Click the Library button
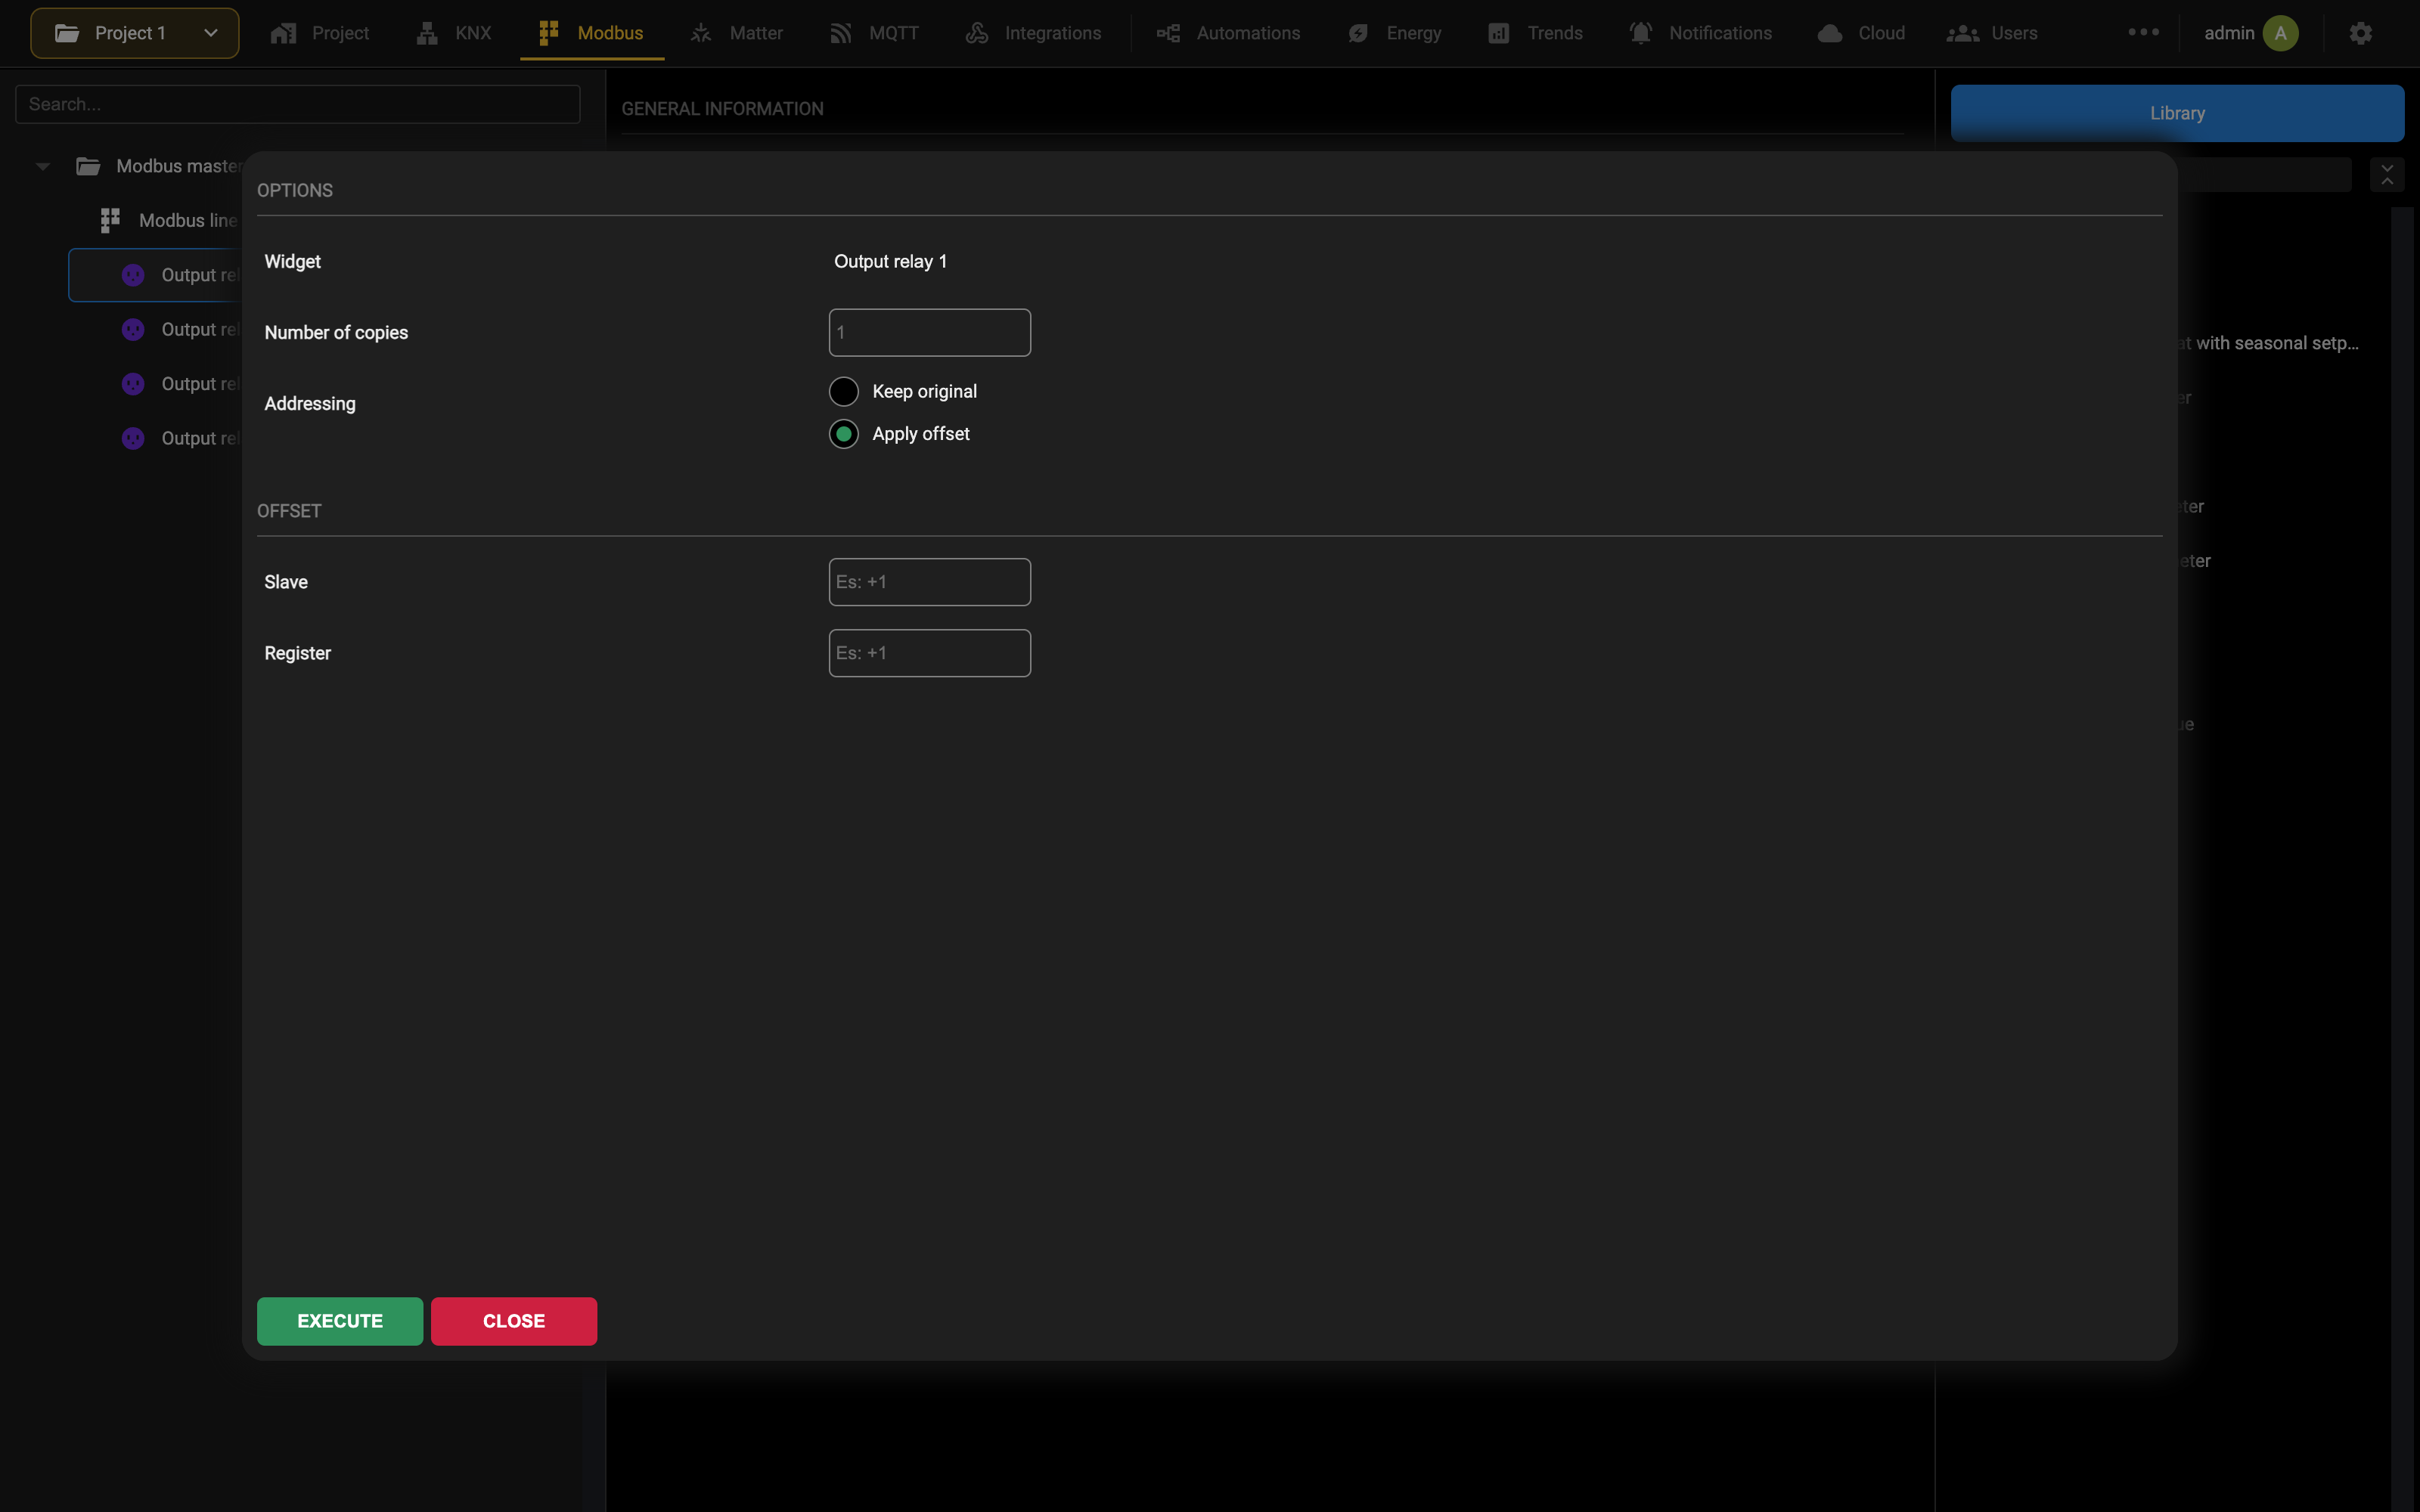Screen dimensions: 2420x1512 click(2177, 113)
